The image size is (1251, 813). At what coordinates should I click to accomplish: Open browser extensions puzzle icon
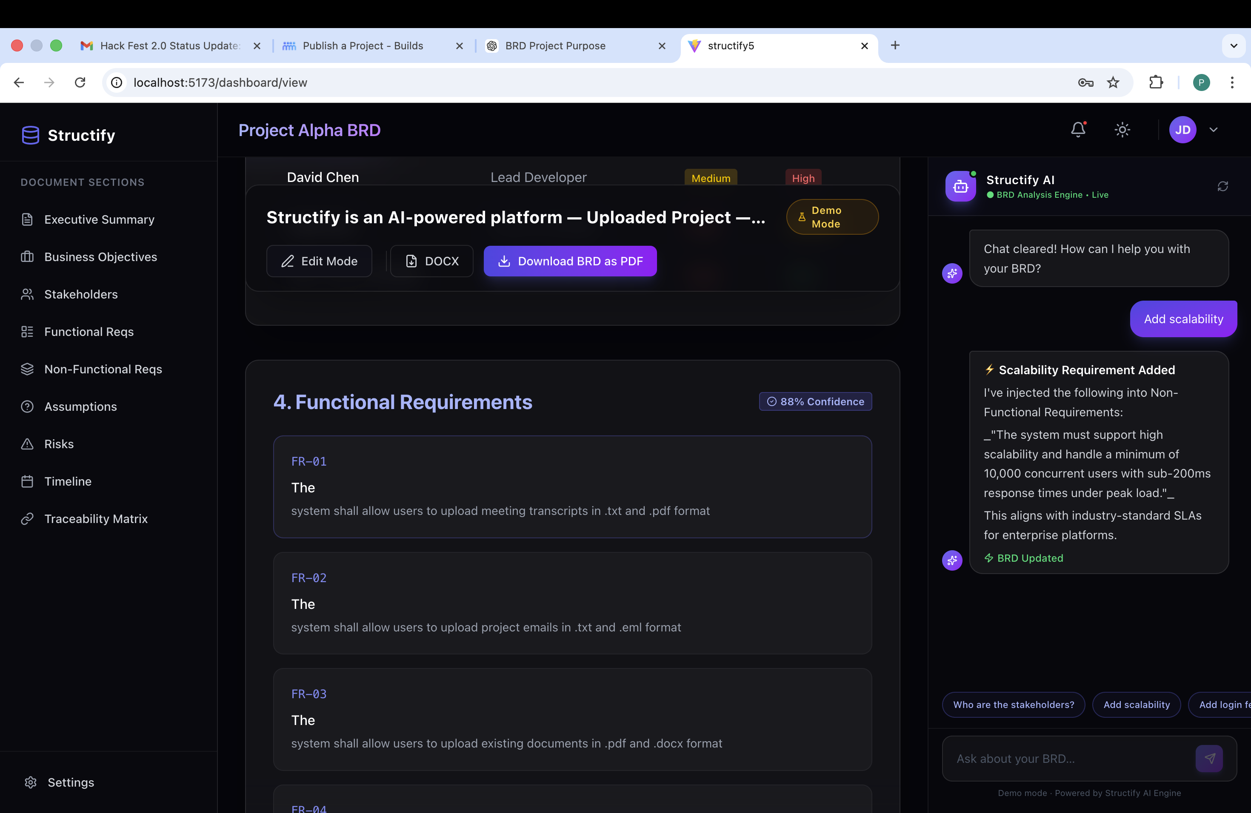tap(1156, 82)
